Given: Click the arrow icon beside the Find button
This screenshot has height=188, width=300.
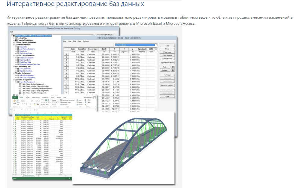Looking at the screenshot, I should tap(173, 67).
